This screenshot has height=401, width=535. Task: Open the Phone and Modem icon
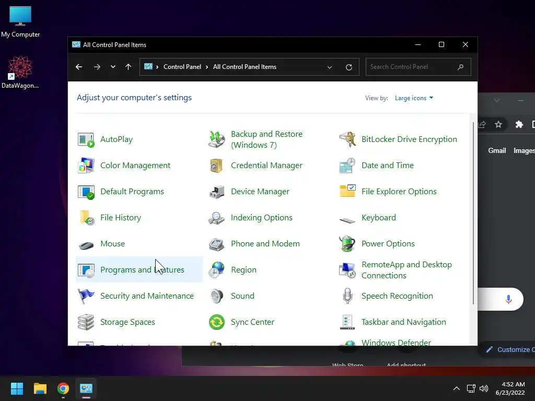coord(217,244)
